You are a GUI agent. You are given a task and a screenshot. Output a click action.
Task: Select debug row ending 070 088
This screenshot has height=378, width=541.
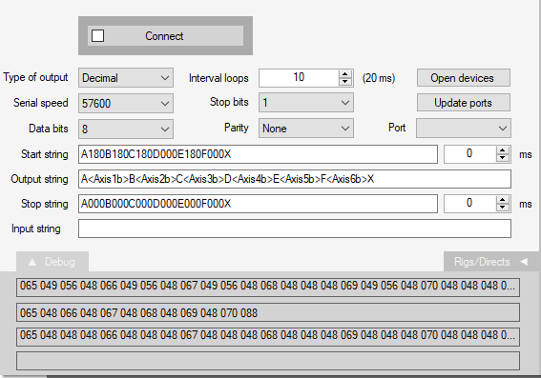(x=268, y=312)
